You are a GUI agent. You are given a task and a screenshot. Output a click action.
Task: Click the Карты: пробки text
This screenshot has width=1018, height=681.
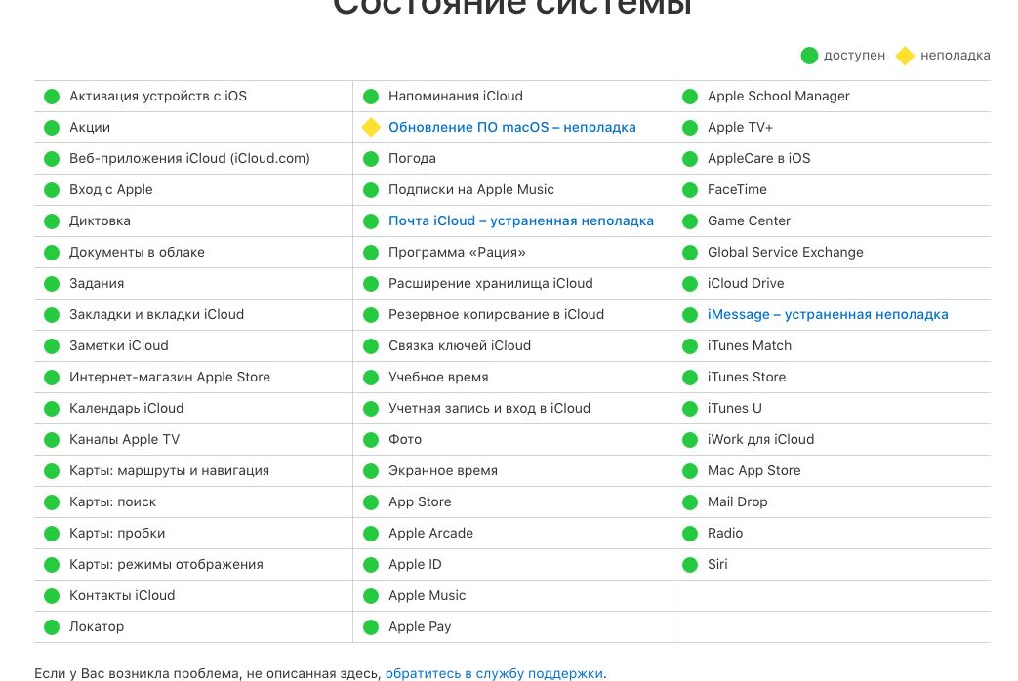(x=117, y=533)
